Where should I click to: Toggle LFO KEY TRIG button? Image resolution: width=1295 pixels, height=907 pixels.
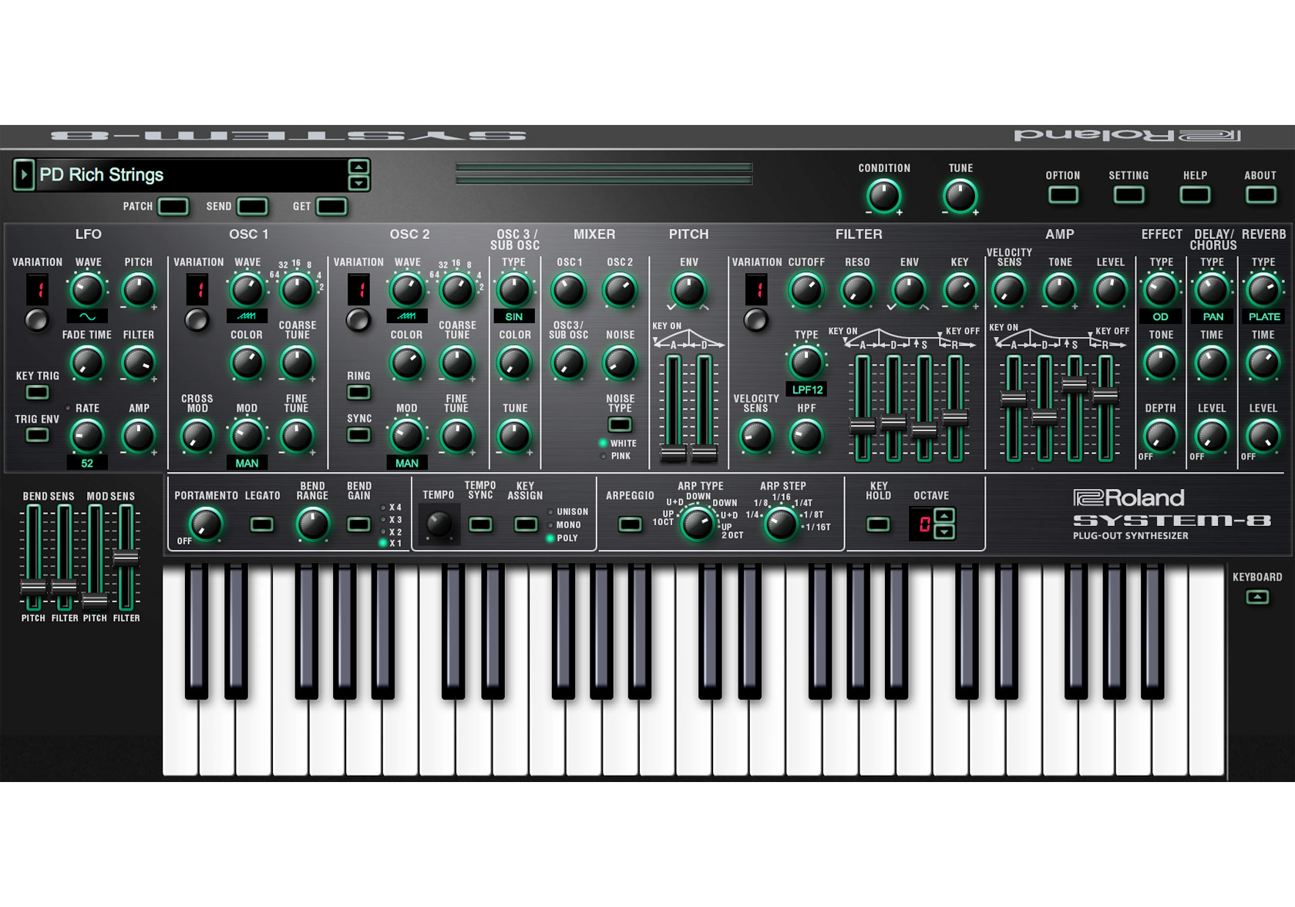pyautogui.click(x=37, y=393)
